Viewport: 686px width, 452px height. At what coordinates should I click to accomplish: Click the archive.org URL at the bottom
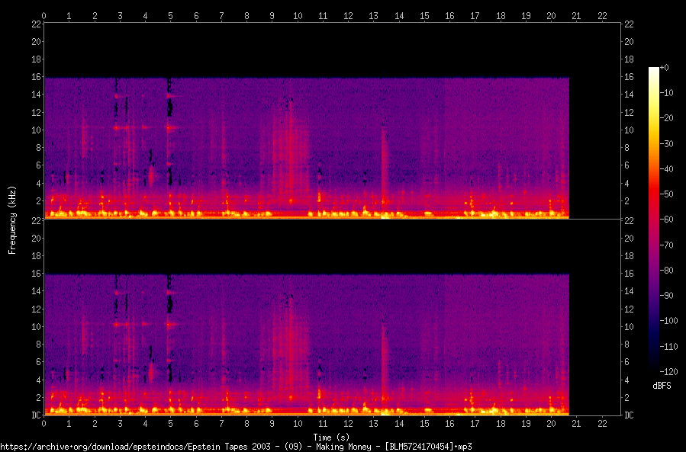coord(236,447)
